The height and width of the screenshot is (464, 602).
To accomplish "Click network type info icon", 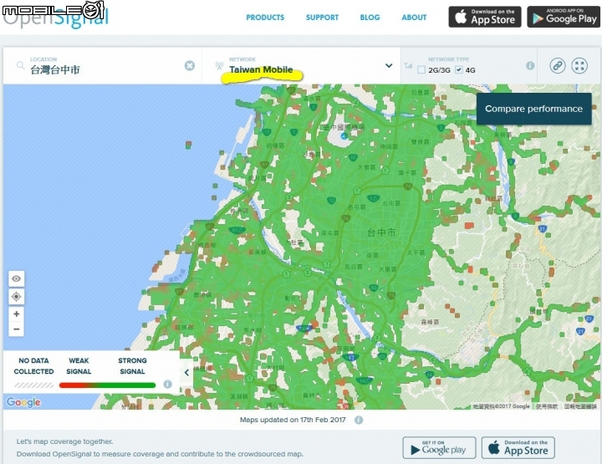I will 530,65.
